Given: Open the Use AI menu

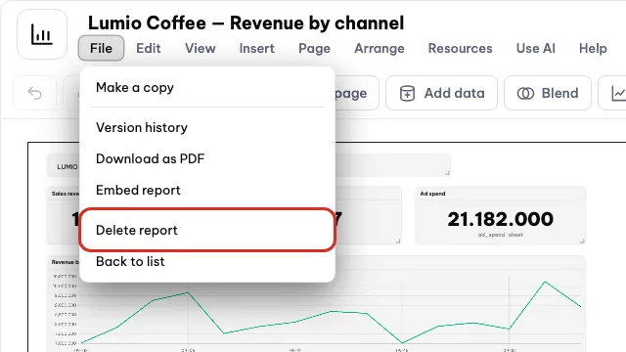Looking at the screenshot, I should tap(535, 48).
